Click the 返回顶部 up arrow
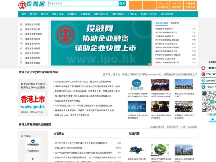 click(213, 119)
